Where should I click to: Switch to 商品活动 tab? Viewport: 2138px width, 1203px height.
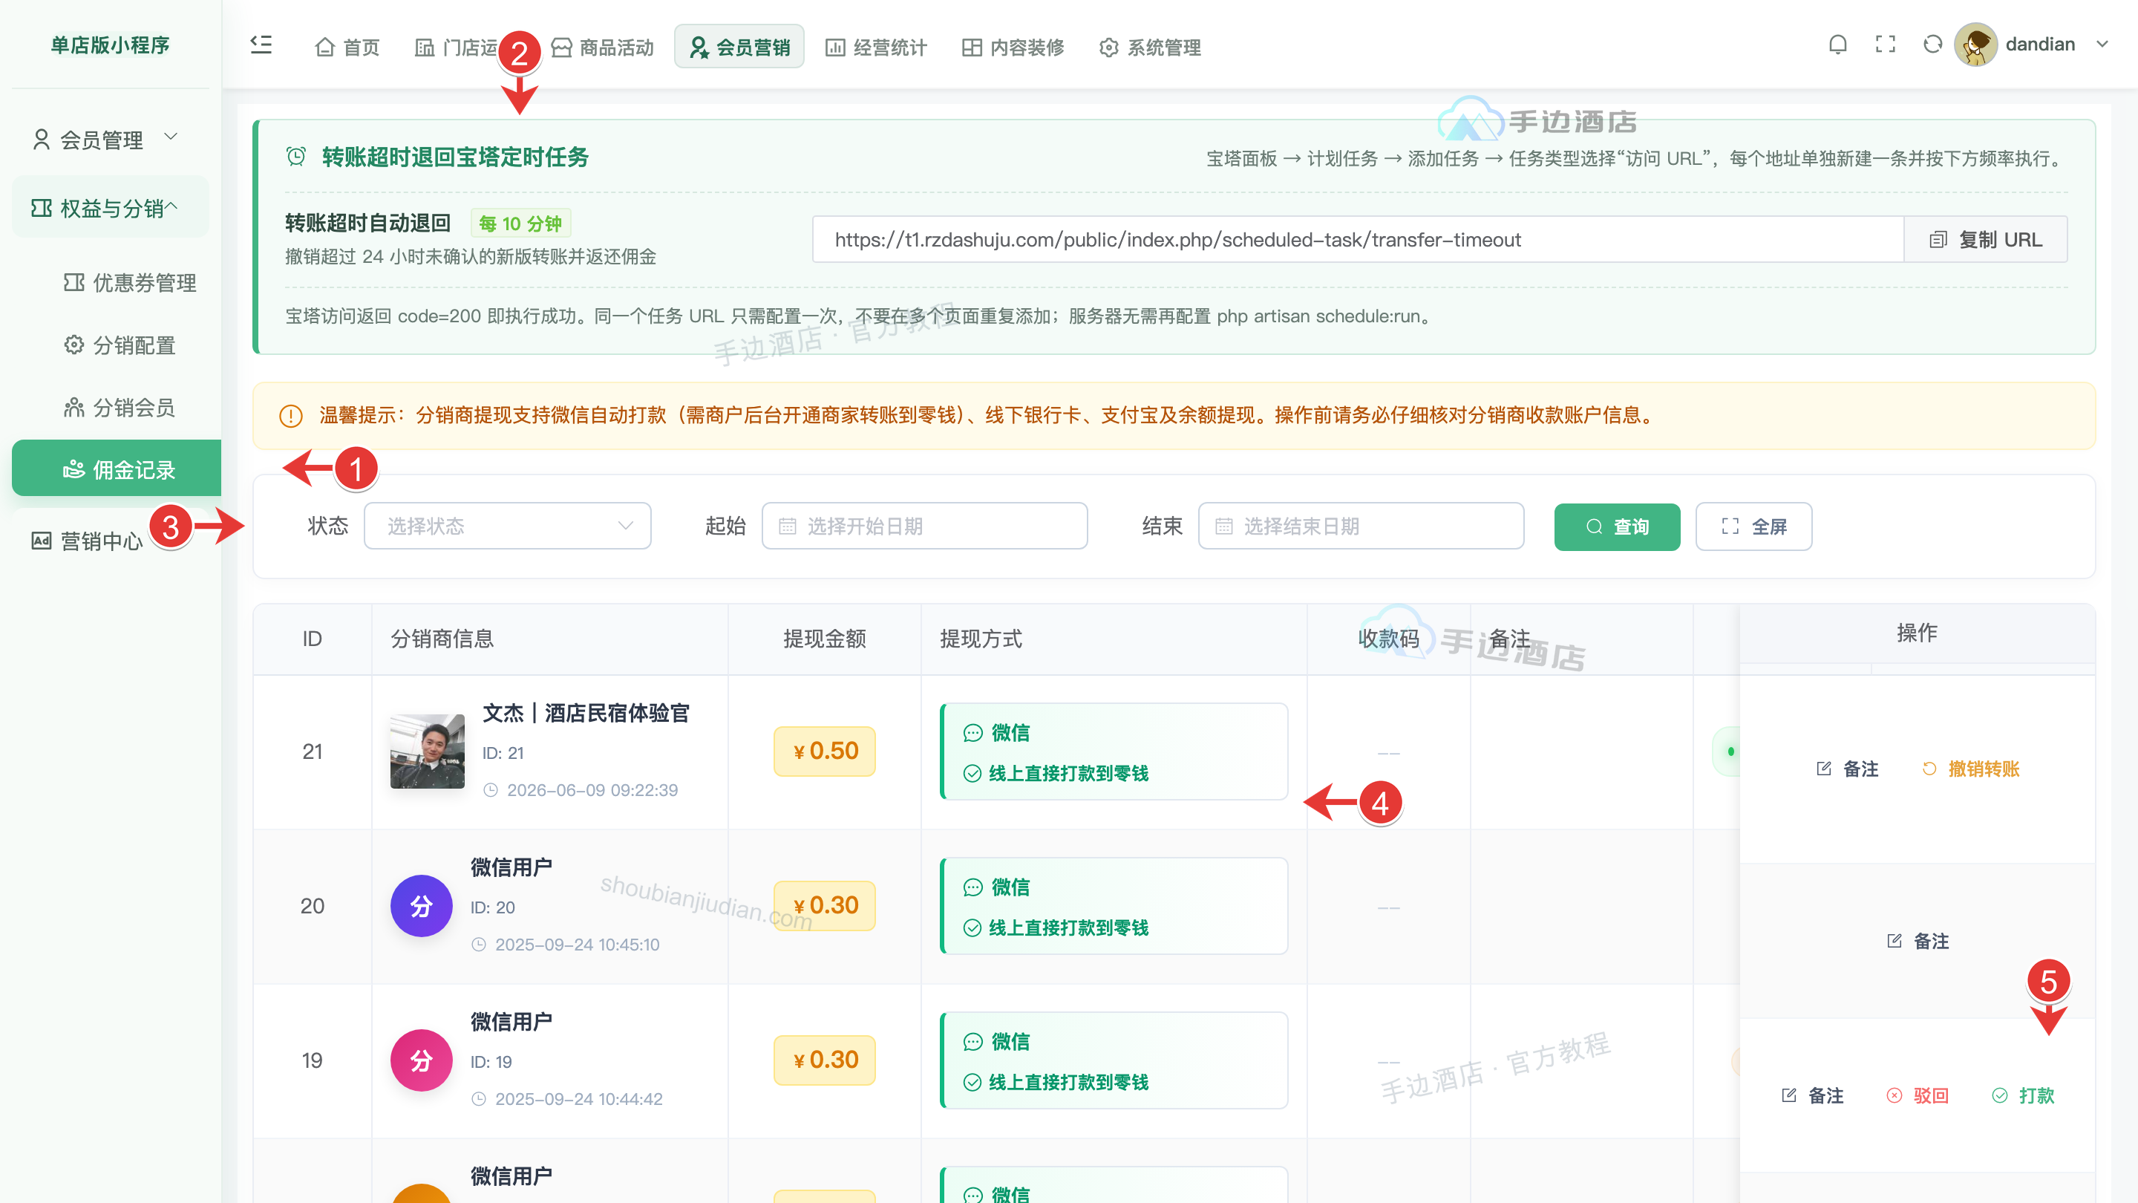tap(603, 48)
